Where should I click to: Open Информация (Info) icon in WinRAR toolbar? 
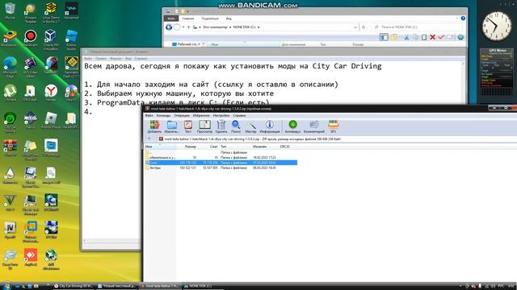point(270,126)
